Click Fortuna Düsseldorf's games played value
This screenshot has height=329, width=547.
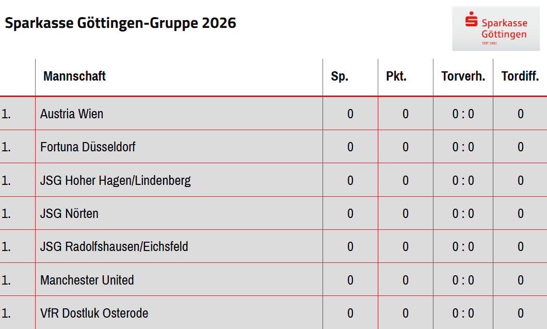point(350,147)
